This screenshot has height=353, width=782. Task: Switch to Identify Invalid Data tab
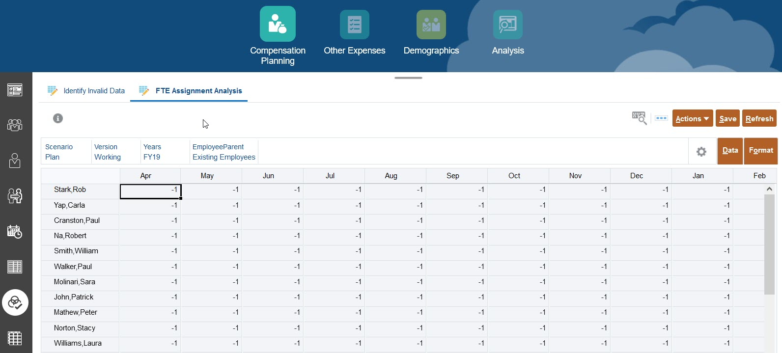[x=93, y=91]
